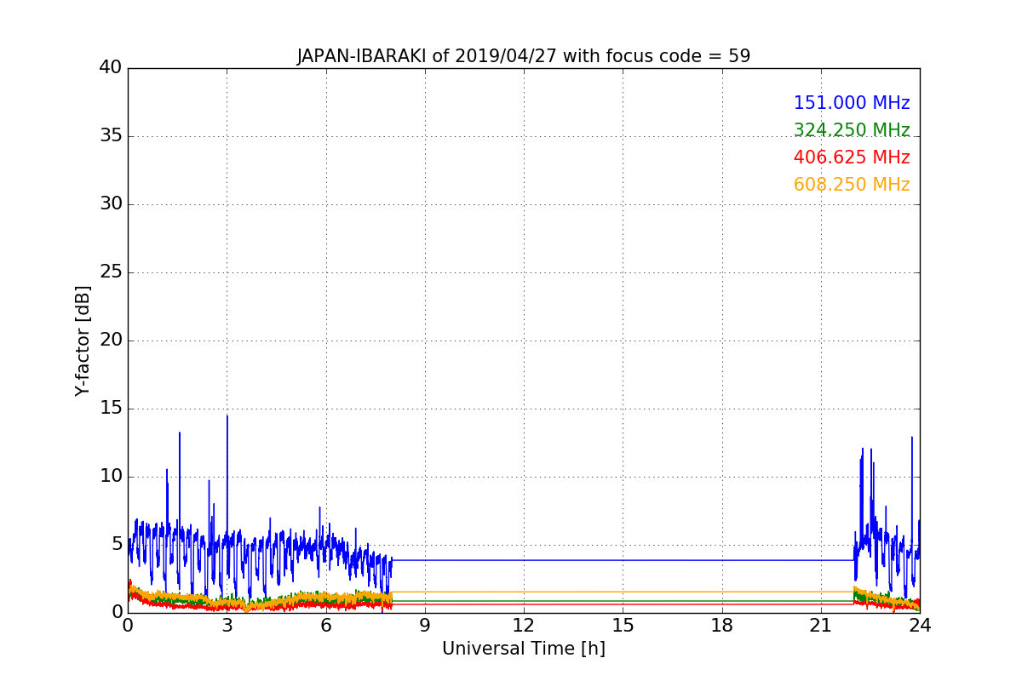Select the 324.250 MHz legend label
This screenshot has height=681, width=1022.
pyautogui.click(x=852, y=130)
